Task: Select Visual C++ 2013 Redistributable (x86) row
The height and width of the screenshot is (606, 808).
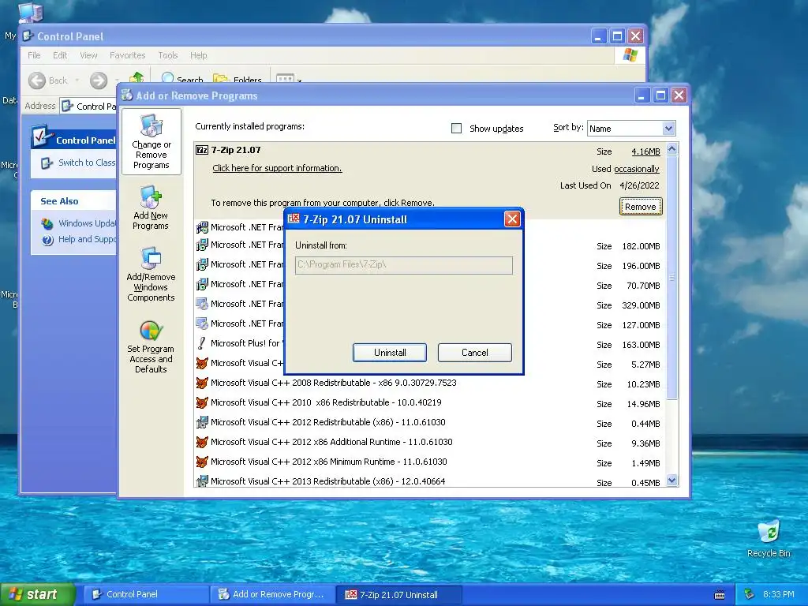Action: pos(430,481)
